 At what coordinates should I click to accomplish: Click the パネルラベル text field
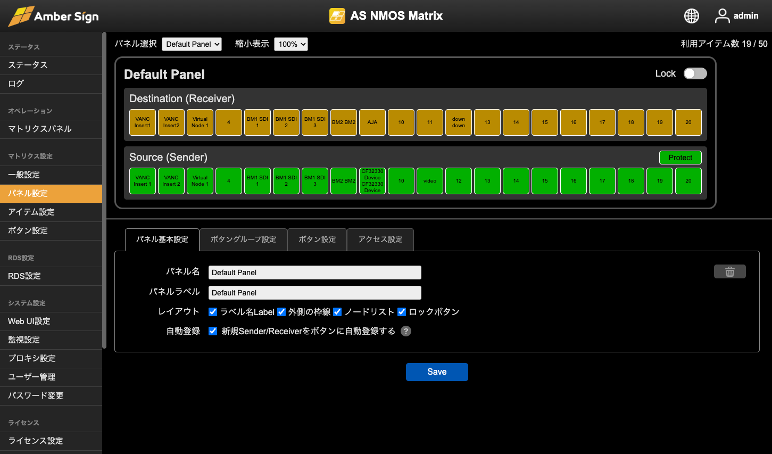[x=314, y=293]
